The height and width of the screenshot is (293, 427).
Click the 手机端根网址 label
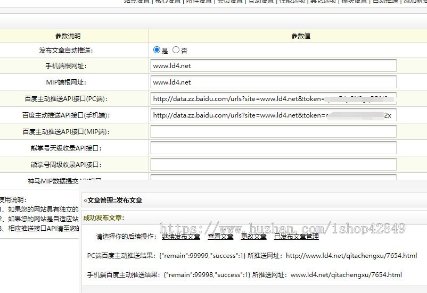point(66,66)
